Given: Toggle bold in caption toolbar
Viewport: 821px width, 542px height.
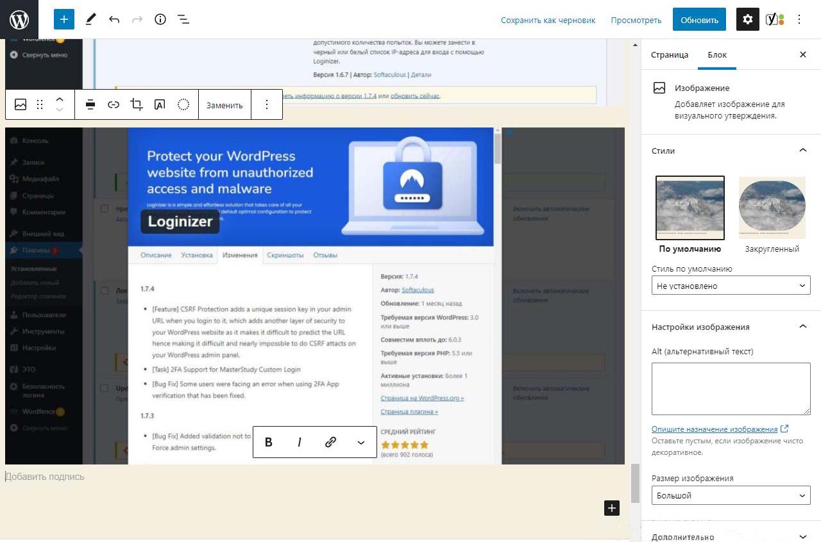Looking at the screenshot, I should point(269,442).
